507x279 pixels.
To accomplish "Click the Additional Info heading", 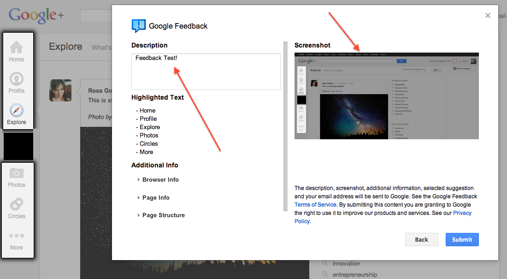I will click(154, 165).
